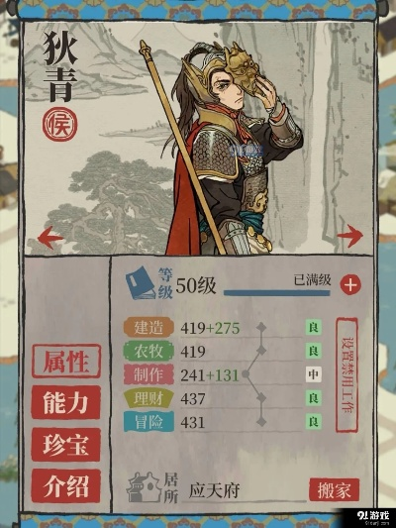Click the red left arrow for previous character
Viewport: 396px width, 528px height.
(49, 238)
